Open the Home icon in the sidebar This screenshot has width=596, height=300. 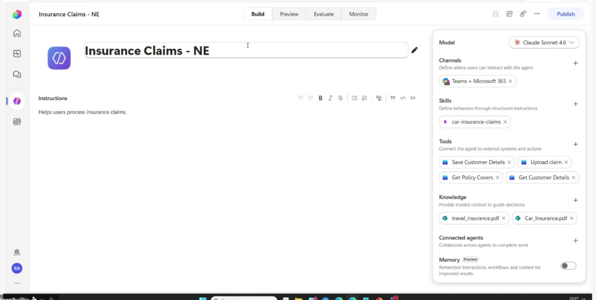17,33
